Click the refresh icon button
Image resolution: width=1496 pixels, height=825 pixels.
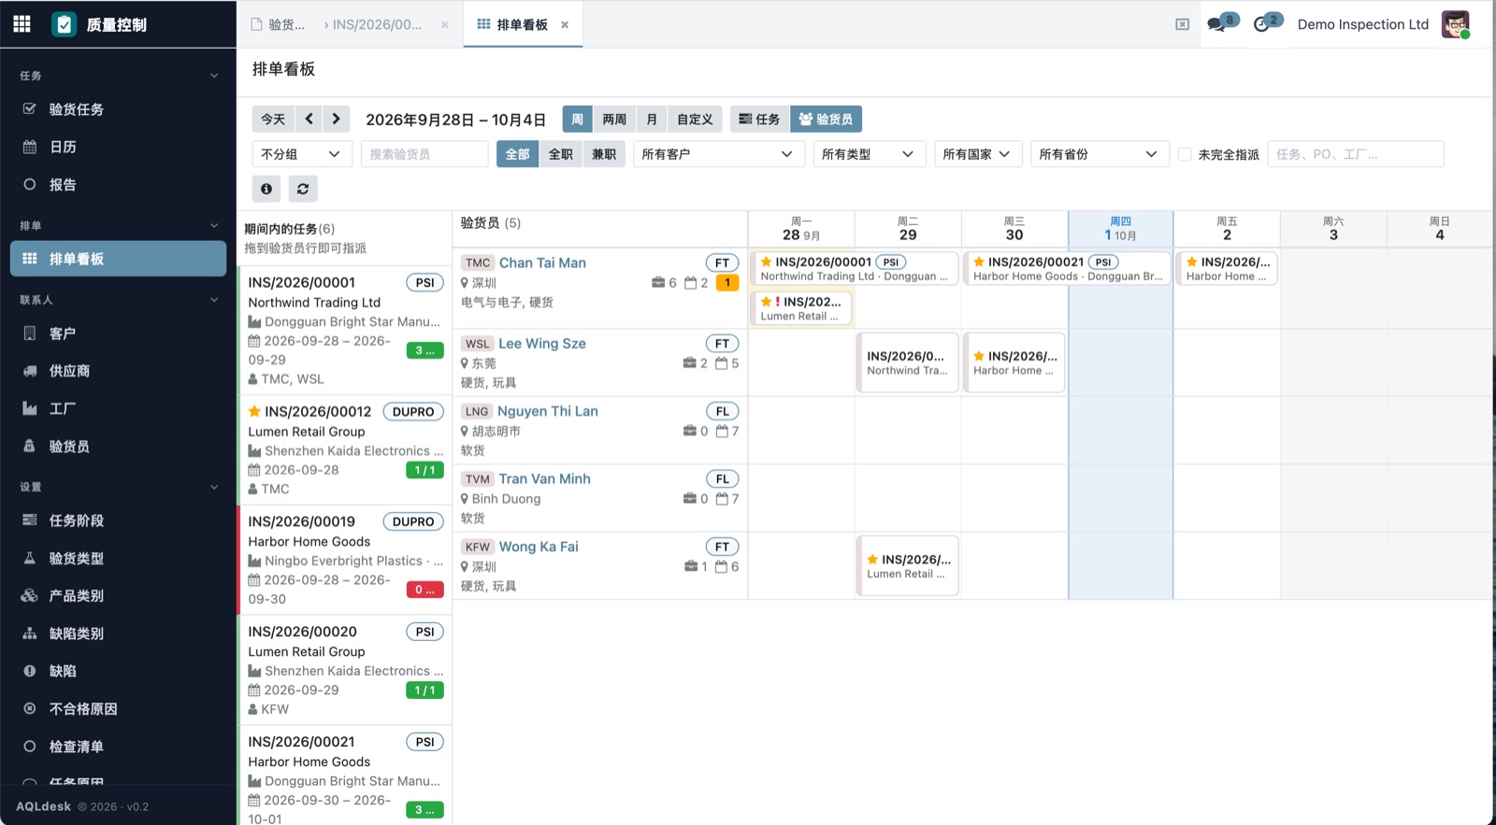(303, 189)
